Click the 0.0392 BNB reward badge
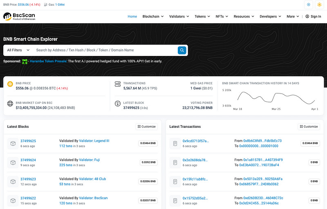The image size is (327, 209). 148,162
